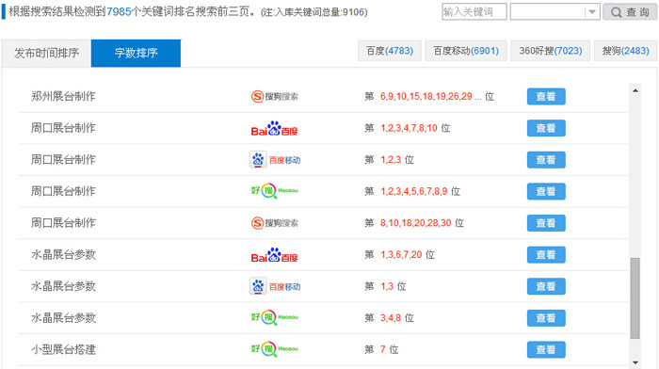Click the Baidu mobile logo for 水晶展台参数
Image resolution: width=659 pixels, height=369 pixels.
point(275,286)
